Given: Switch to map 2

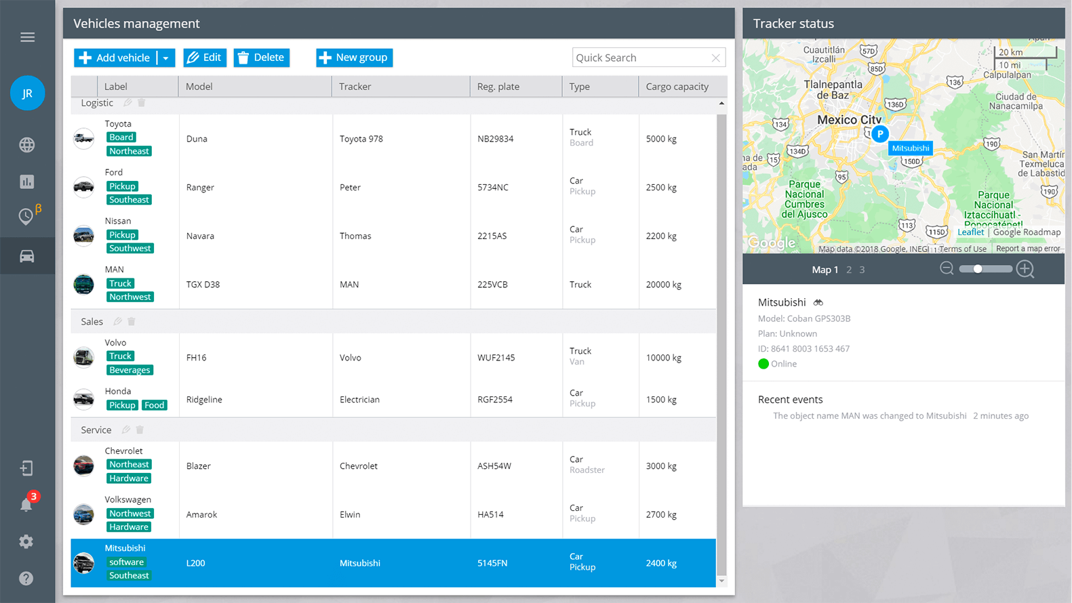Looking at the screenshot, I should (x=849, y=270).
